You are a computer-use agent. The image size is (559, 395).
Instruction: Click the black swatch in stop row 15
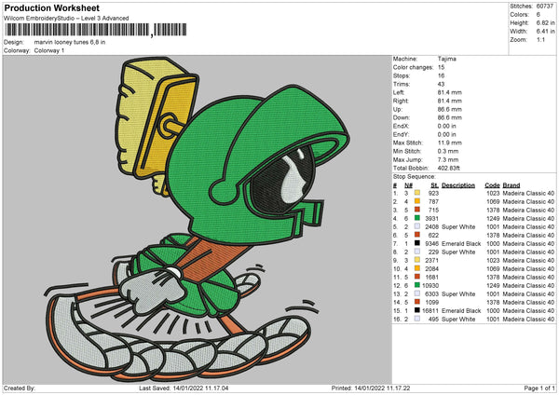417,310
